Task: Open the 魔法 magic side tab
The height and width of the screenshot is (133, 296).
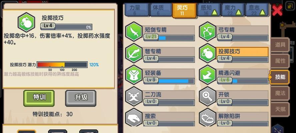Action: 280,93
